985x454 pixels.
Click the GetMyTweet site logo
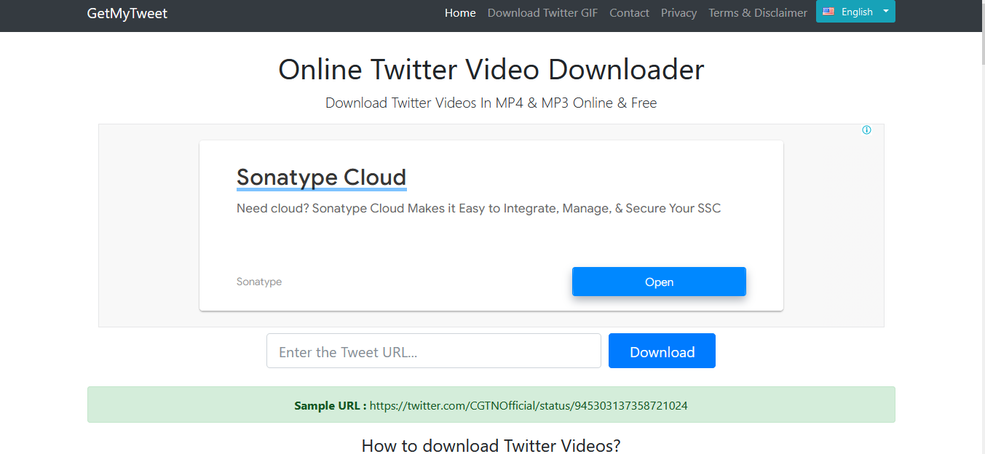[x=127, y=13]
